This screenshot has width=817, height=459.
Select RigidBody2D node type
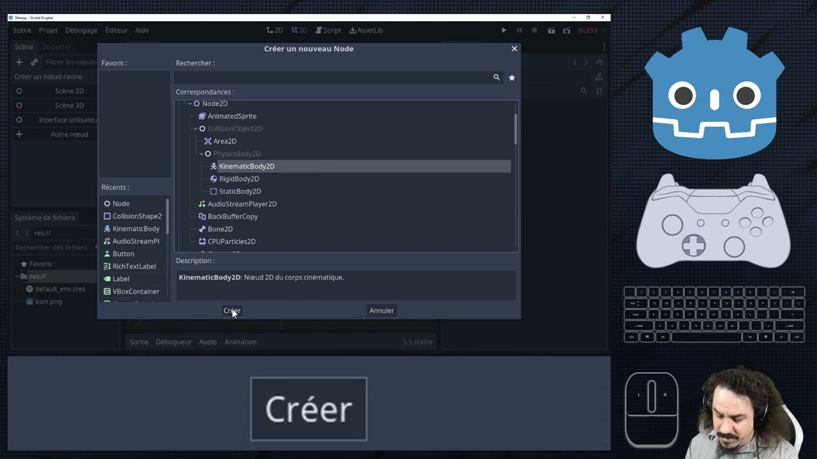click(239, 179)
